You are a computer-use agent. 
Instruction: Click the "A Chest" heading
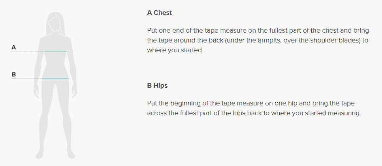coord(159,13)
